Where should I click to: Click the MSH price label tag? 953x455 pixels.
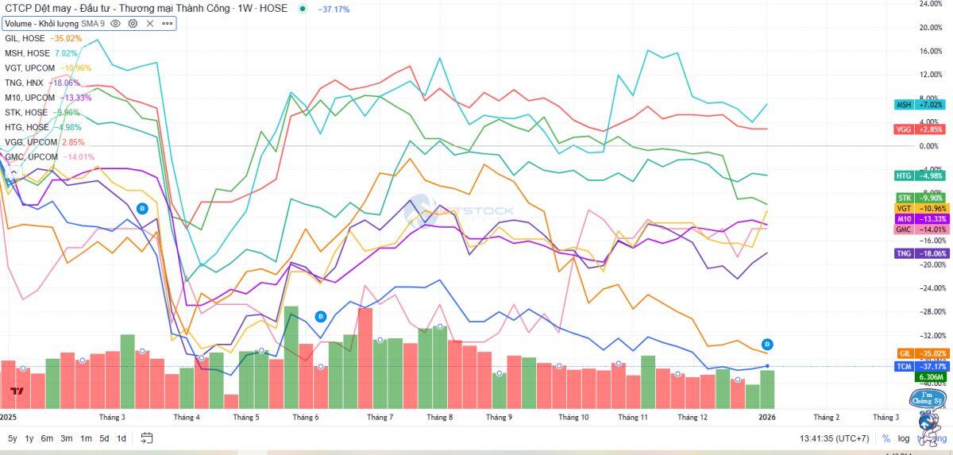[920, 105]
